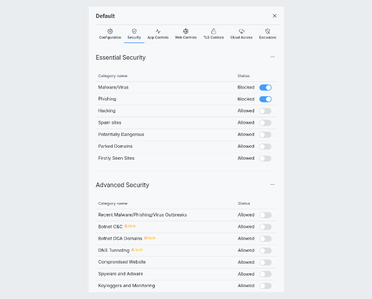The image size is (372, 299).
Task: Close the Default policy panel
Action: point(274,16)
